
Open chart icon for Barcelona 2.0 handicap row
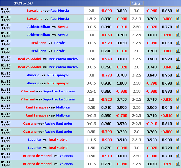coord(177,11)
